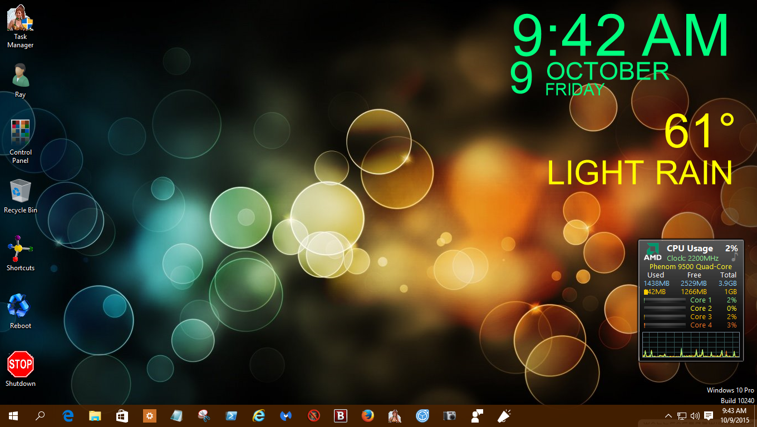The height and width of the screenshot is (427, 757).
Task: Launch BitDefender from the taskbar
Action: pyautogui.click(x=340, y=416)
